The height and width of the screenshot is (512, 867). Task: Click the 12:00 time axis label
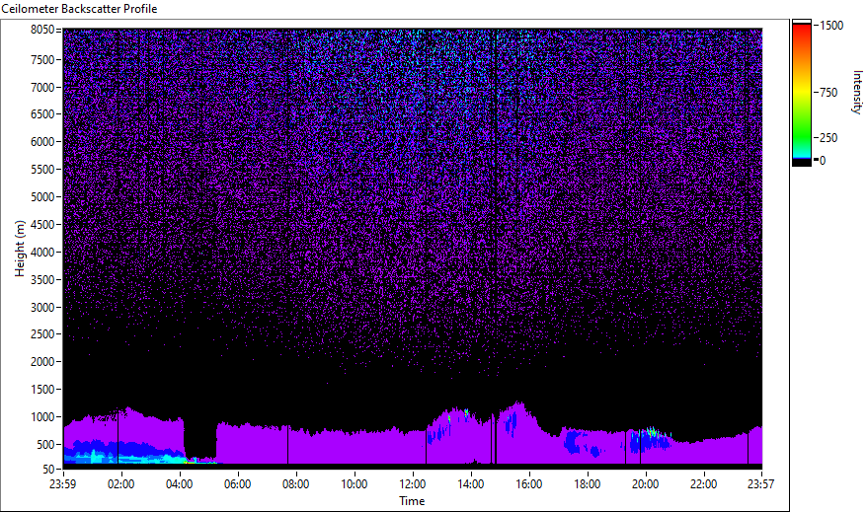(x=413, y=484)
